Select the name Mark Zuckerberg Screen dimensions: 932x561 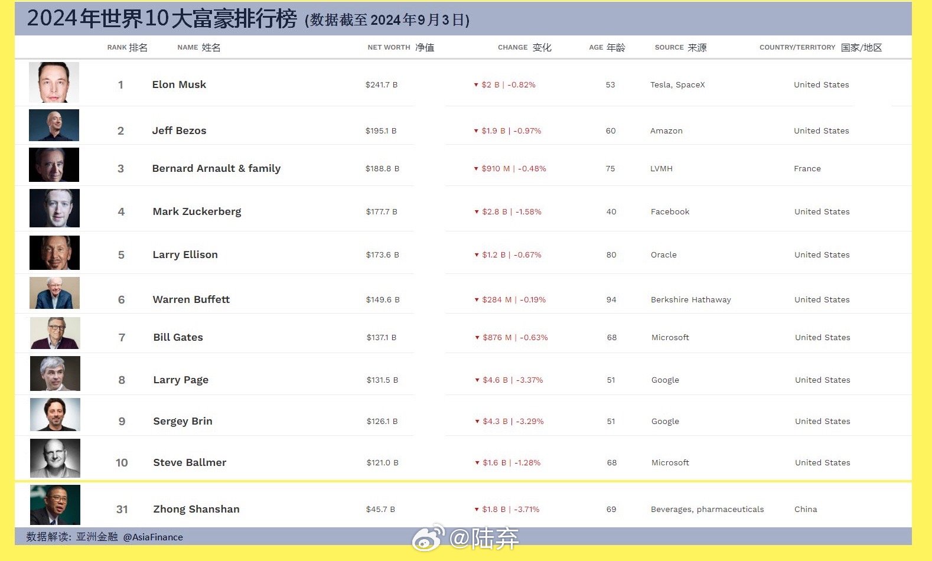click(197, 211)
